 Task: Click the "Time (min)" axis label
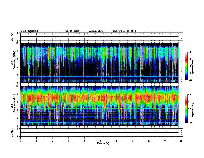point(103,143)
